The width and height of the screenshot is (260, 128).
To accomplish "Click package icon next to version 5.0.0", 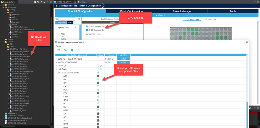I will [110, 62].
